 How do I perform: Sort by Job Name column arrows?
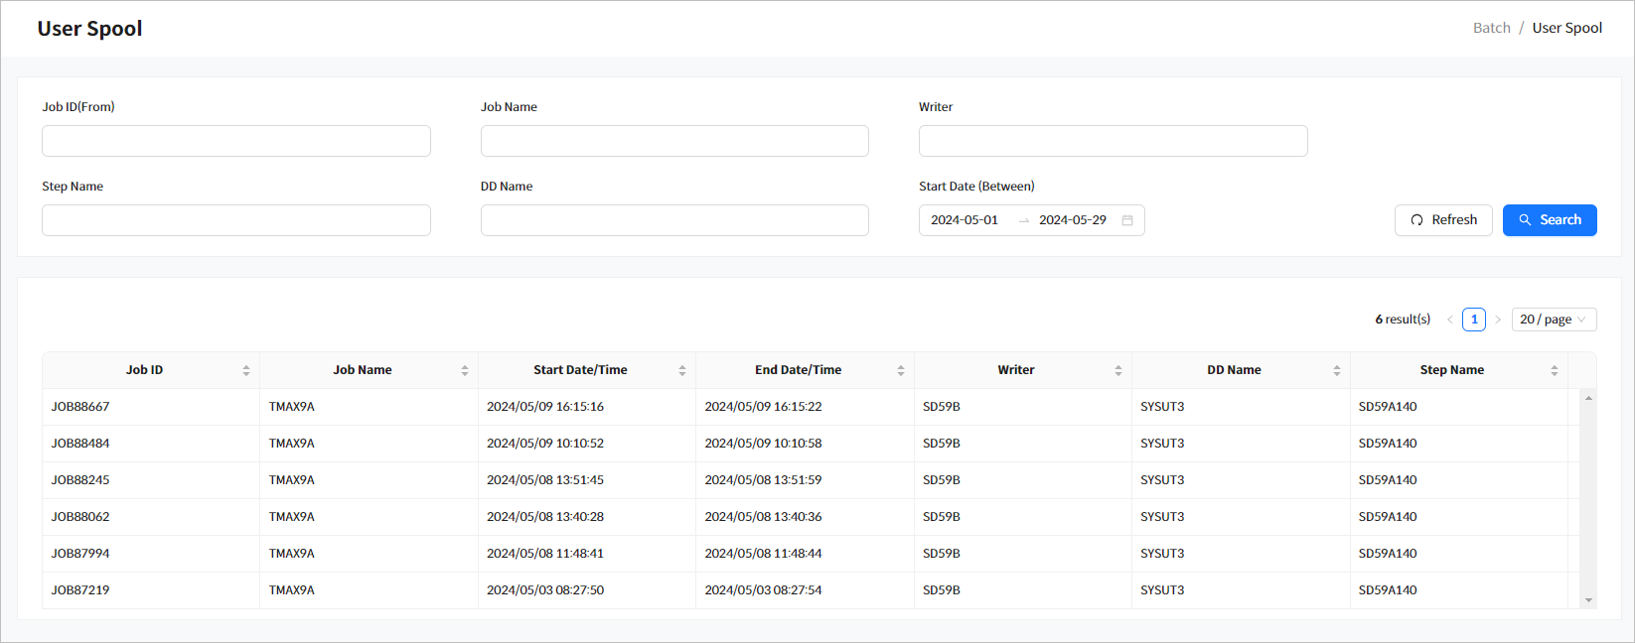click(x=464, y=370)
